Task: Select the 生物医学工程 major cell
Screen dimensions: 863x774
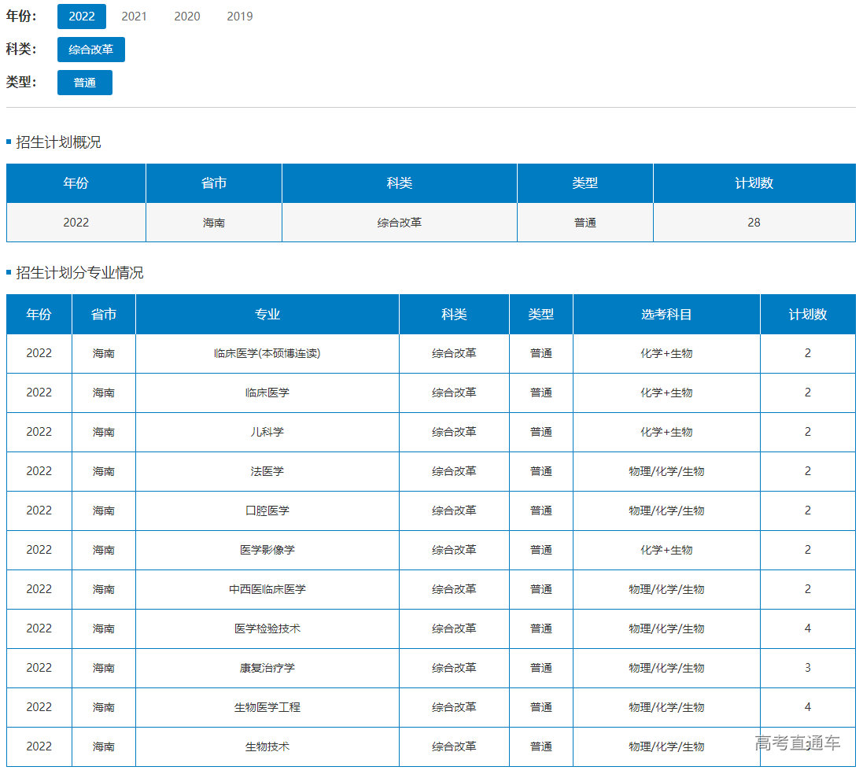Action: tap(267, 707)
